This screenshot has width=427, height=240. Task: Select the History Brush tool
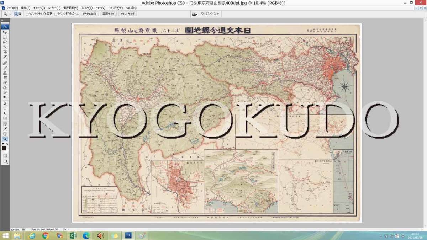[5, 78]
